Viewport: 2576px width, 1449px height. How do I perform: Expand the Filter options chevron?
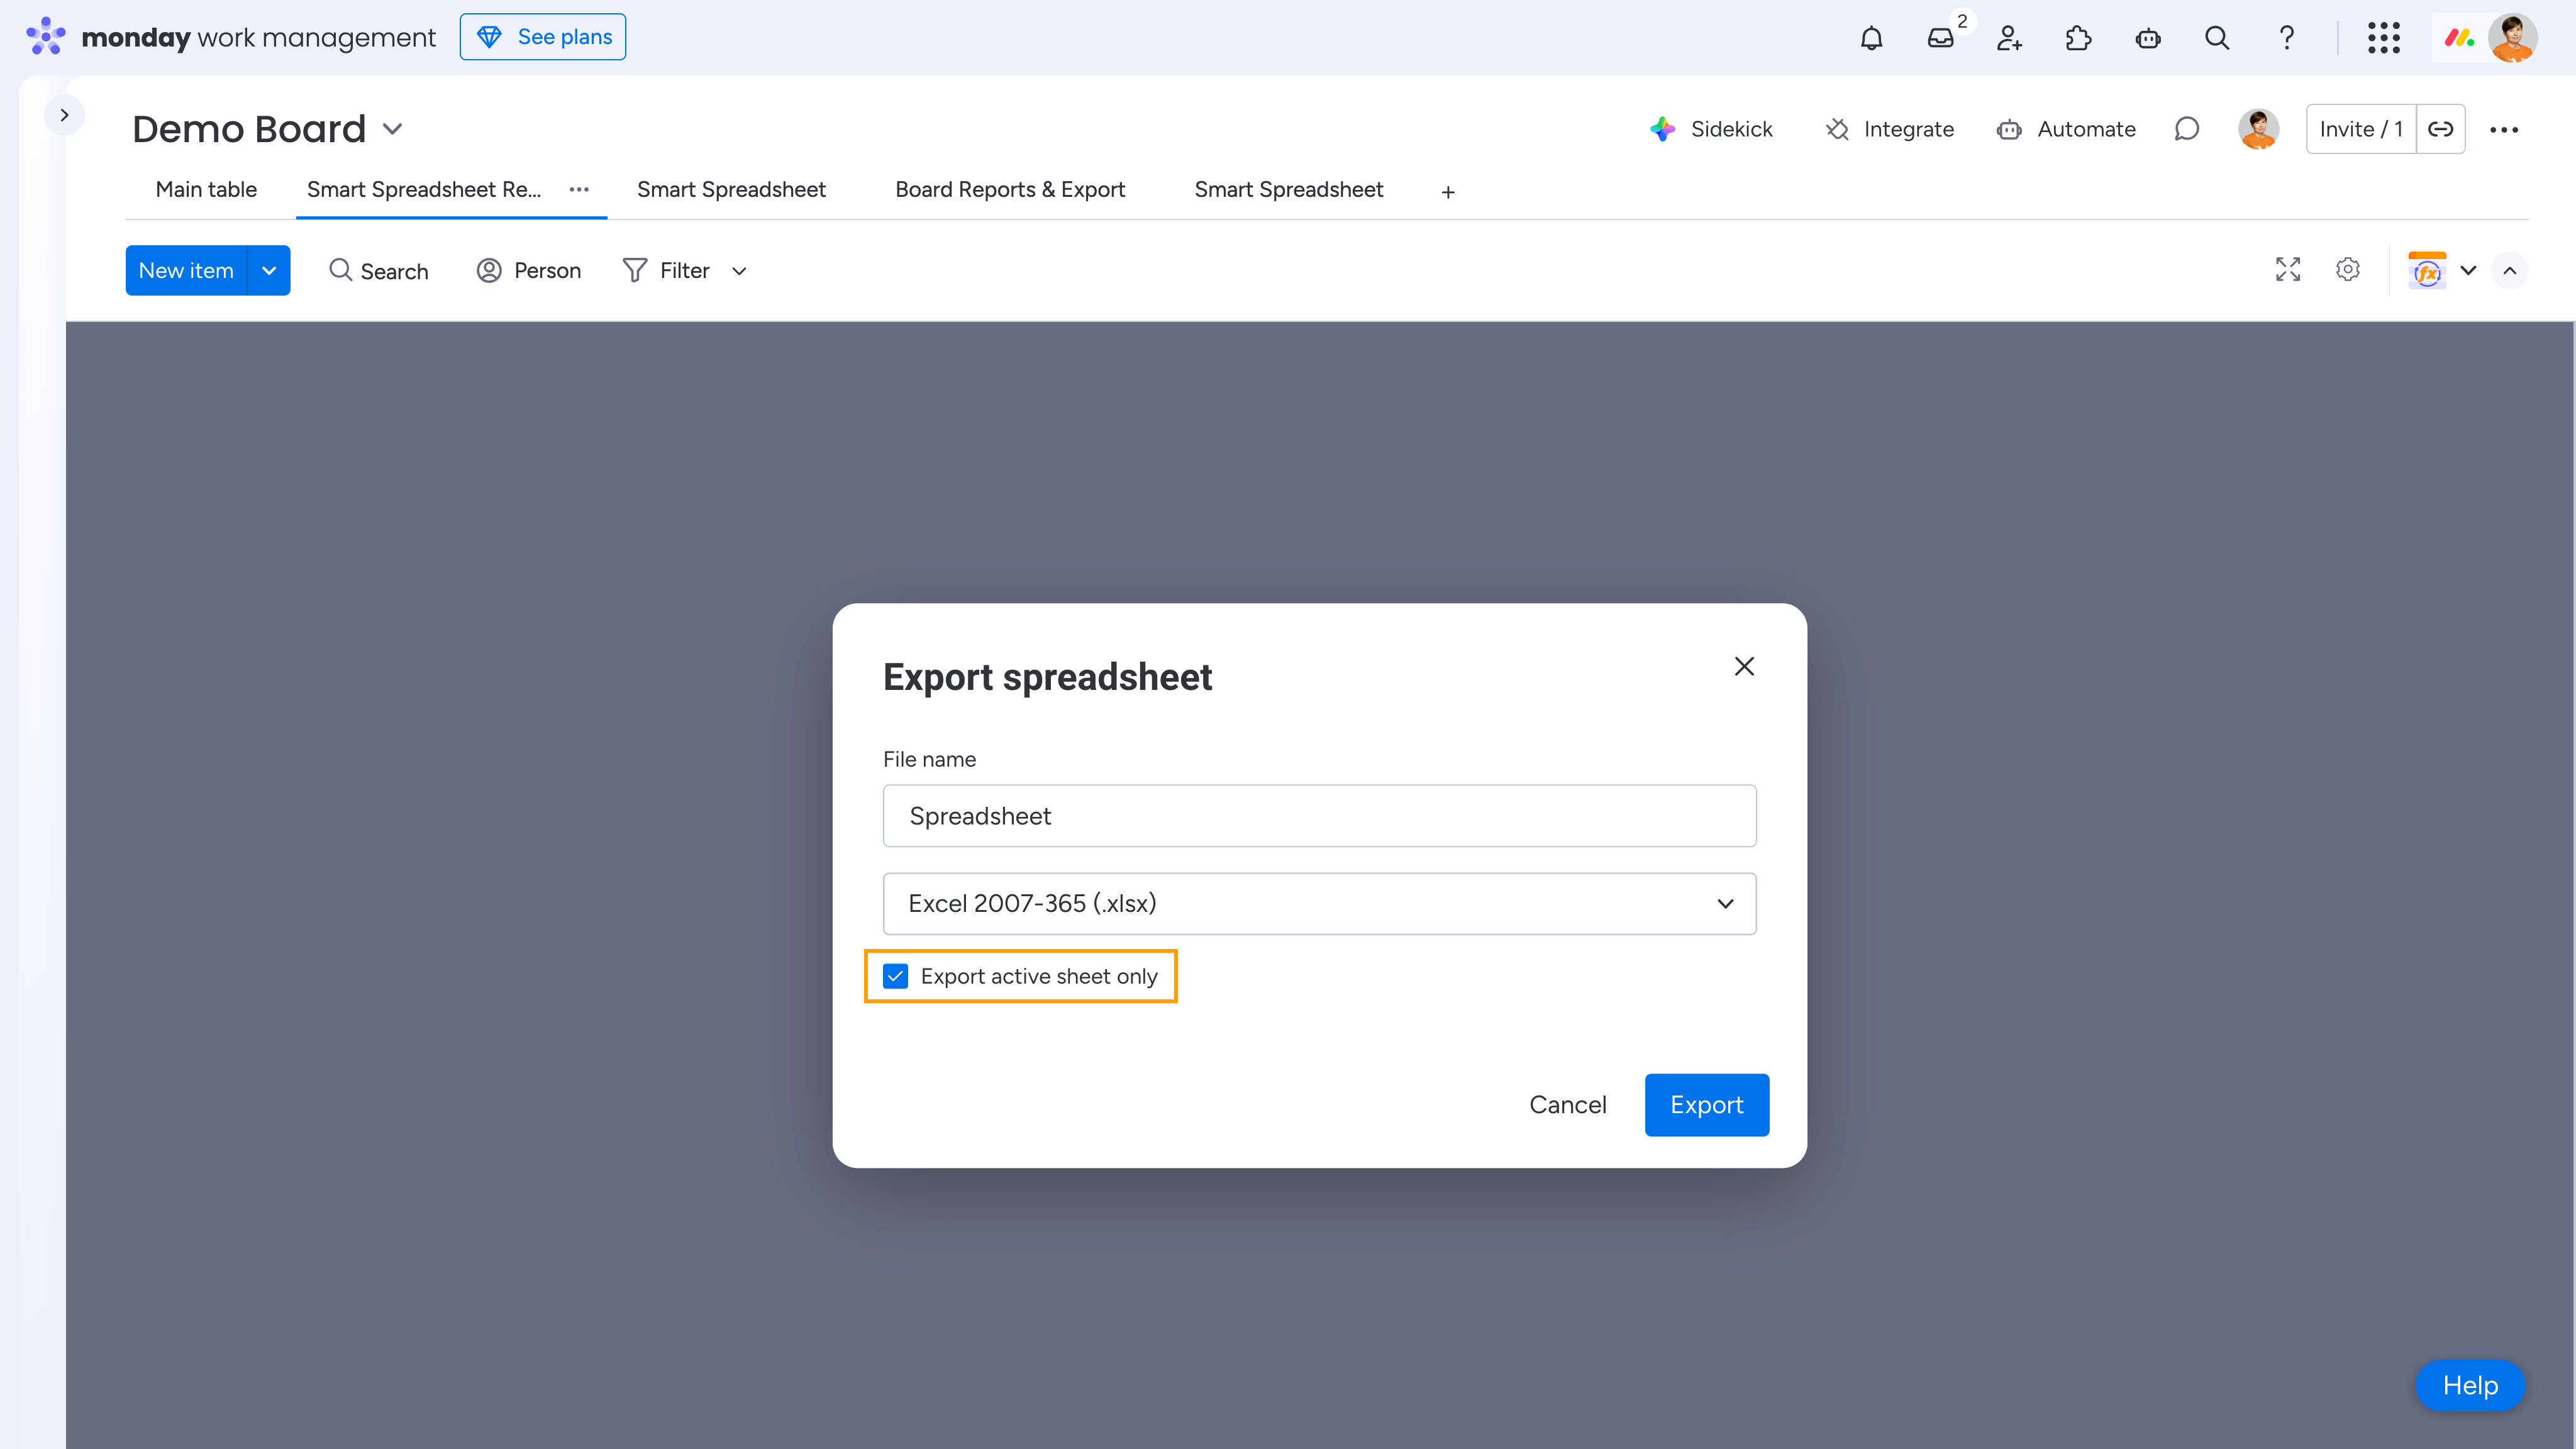pos(739,271)
